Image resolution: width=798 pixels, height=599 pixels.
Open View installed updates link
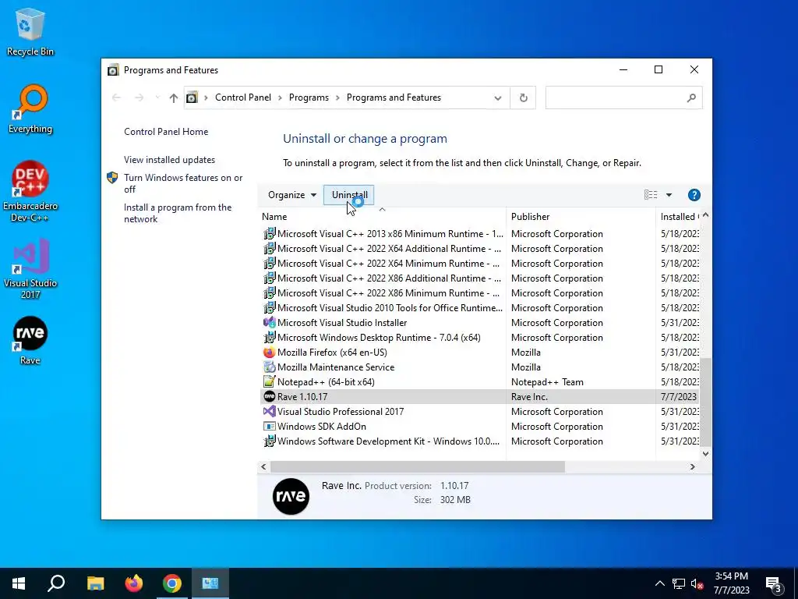(x=169, y=160)
